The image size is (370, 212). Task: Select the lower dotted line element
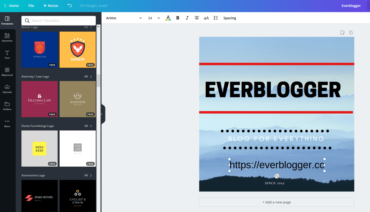(x=277, y=148)
